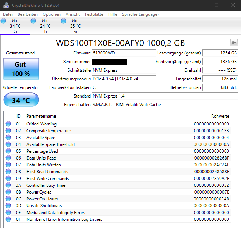Click the Schreibvorgänge value 1336 GB
Screen dimensions: 241x228
pos(220,62)
